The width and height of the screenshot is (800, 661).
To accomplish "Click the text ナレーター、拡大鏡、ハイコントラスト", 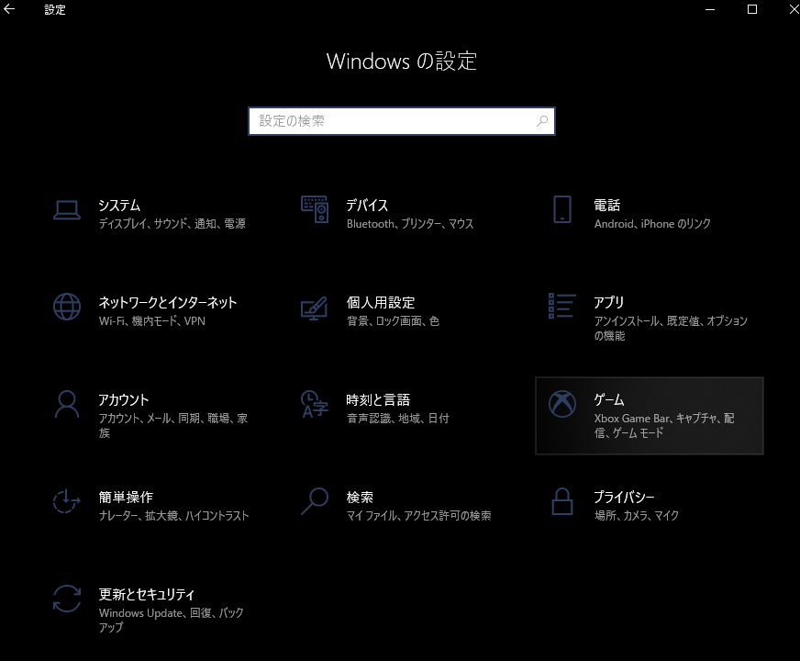I will (173, 516).
